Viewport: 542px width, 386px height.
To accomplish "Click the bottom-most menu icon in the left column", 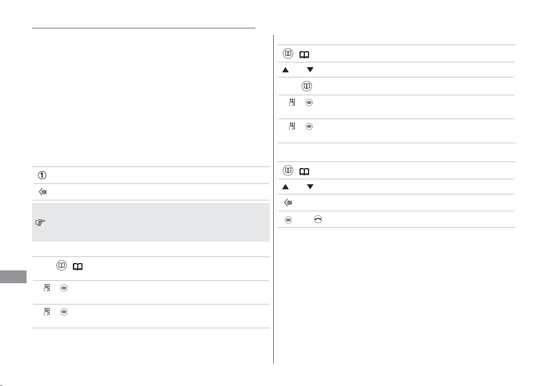I will [64, 312].
